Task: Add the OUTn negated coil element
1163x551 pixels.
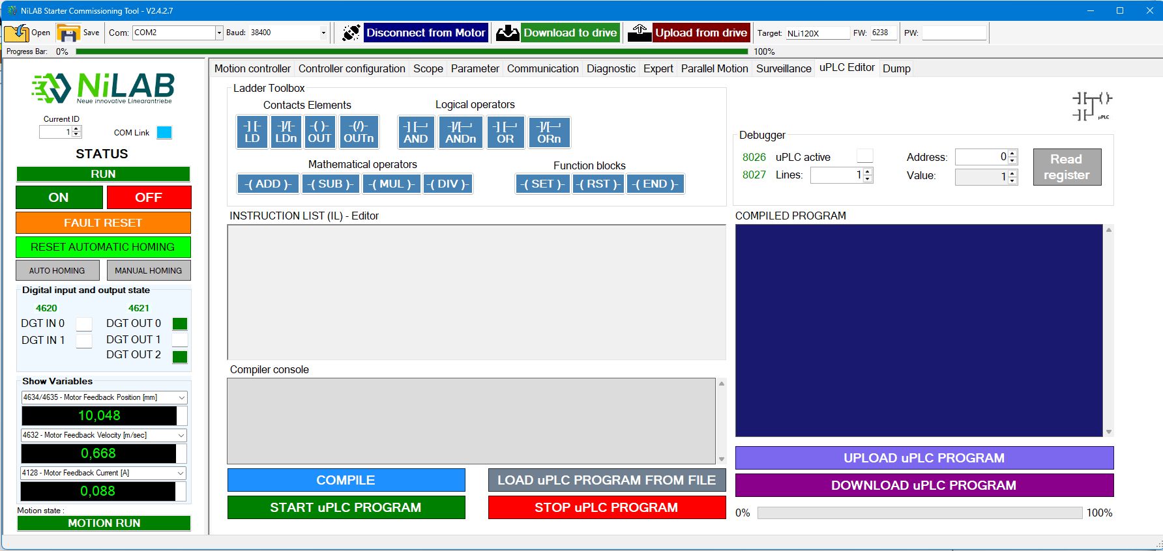Action: (x=359, y=132)
